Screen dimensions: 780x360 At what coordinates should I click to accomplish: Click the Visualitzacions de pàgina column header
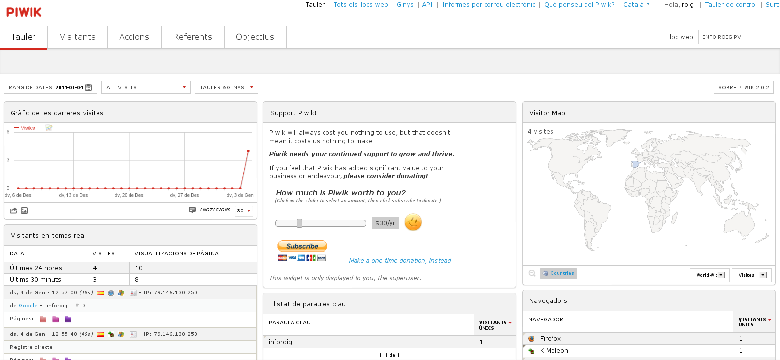point(176,254)
